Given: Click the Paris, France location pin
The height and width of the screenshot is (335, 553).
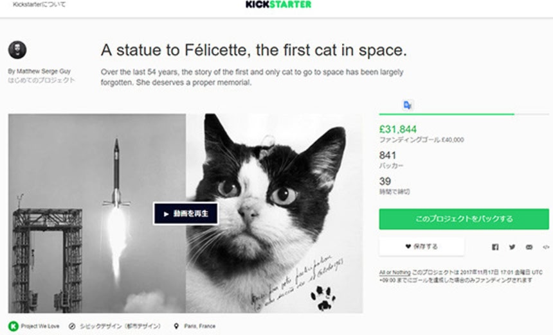Looking at the screenshot, I should [176, 326].
